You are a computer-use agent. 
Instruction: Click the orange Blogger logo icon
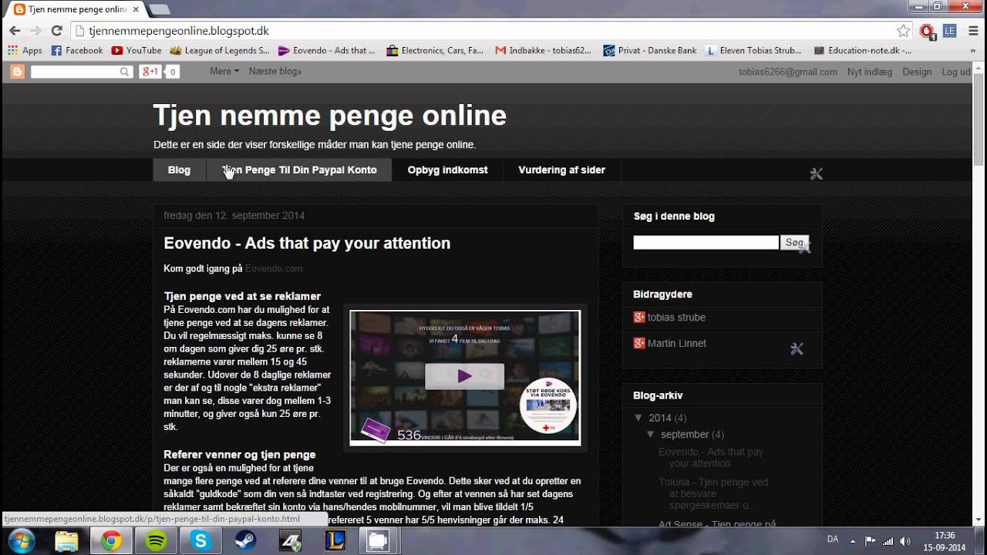17,72
